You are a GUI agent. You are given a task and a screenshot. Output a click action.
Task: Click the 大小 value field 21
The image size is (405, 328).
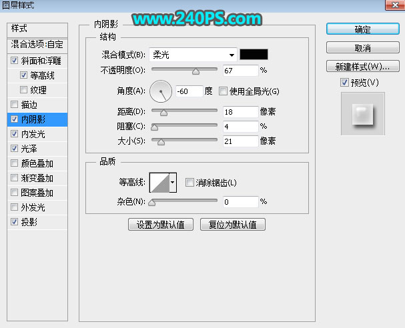[x=240, y=141]
